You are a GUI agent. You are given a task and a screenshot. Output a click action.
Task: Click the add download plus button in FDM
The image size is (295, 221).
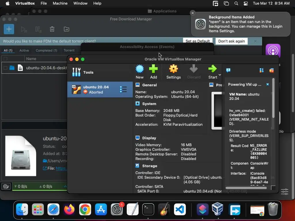[x=9, y=29]
